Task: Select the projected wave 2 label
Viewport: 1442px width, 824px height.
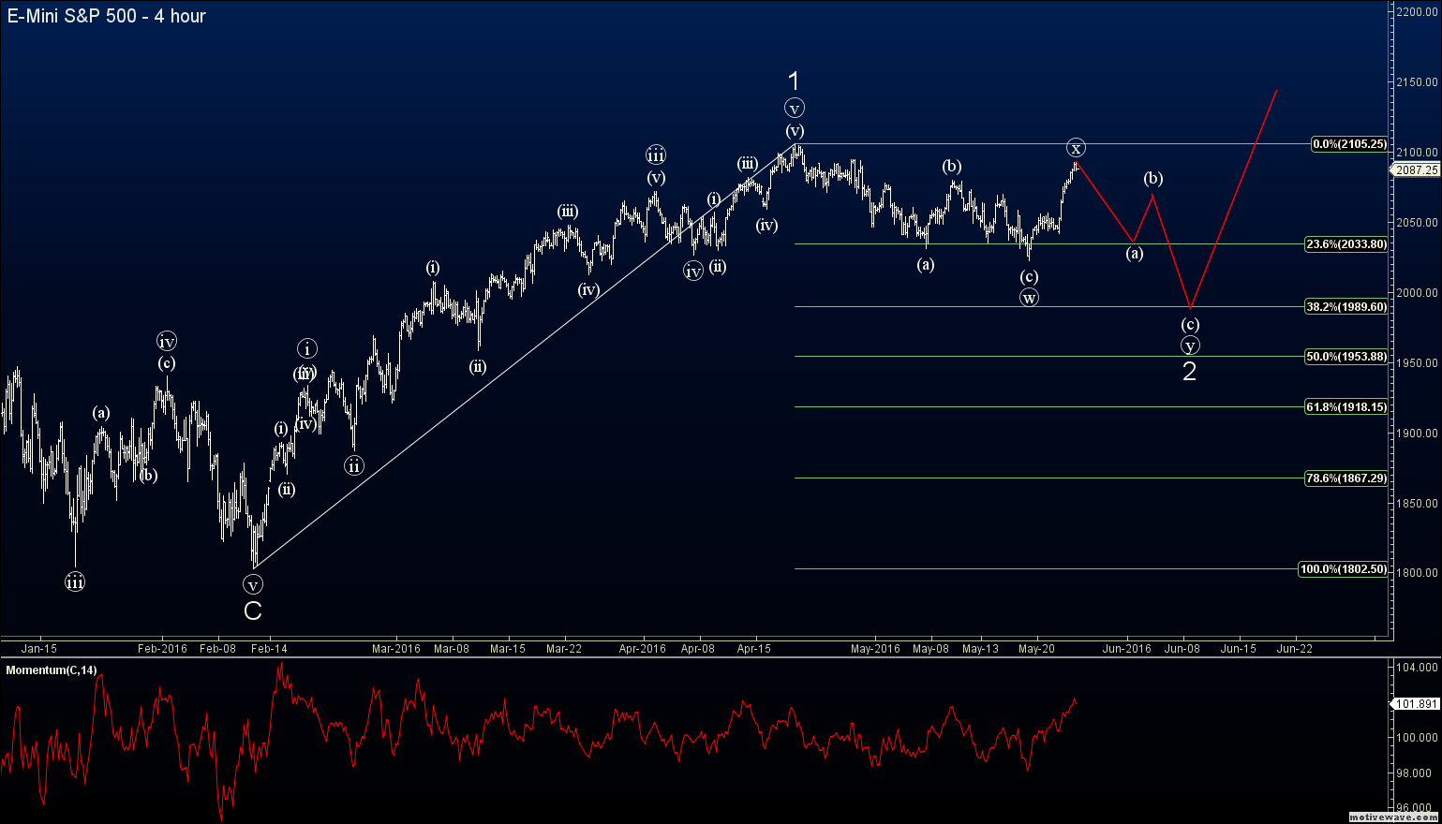Action: (1189, 372)
